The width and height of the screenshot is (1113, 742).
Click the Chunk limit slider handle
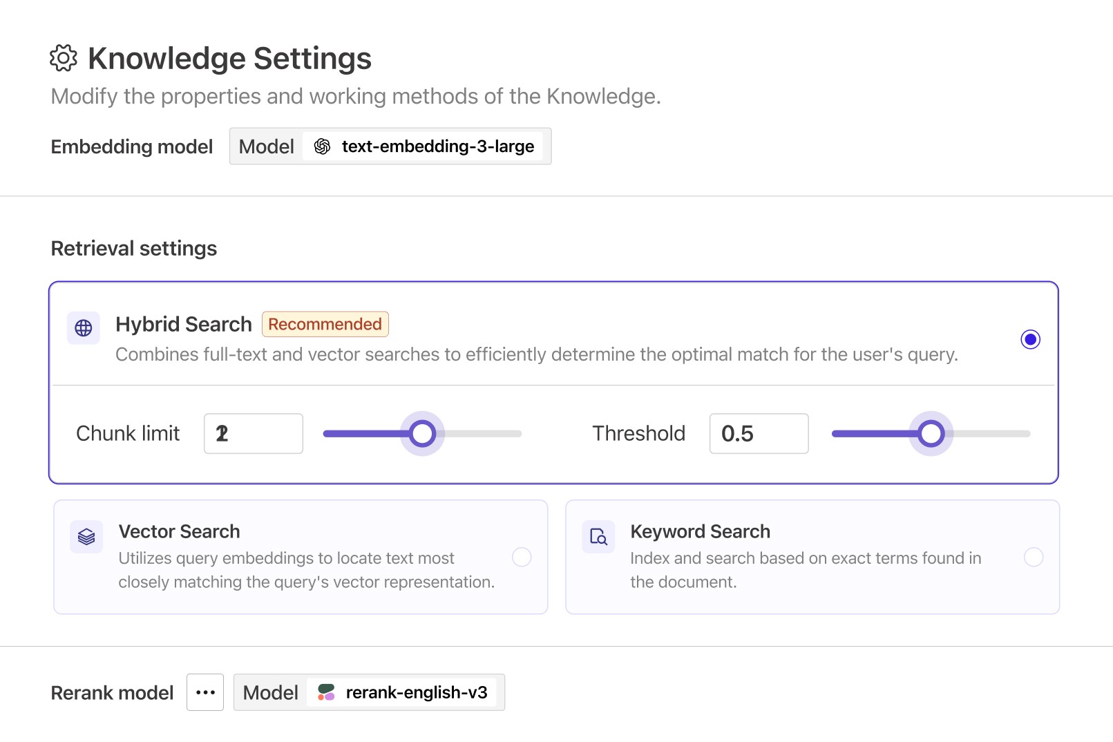click(422, 434)
